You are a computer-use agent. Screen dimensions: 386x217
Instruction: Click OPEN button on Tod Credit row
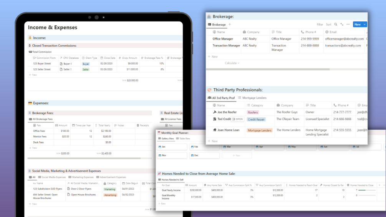[x=238, y=119]
